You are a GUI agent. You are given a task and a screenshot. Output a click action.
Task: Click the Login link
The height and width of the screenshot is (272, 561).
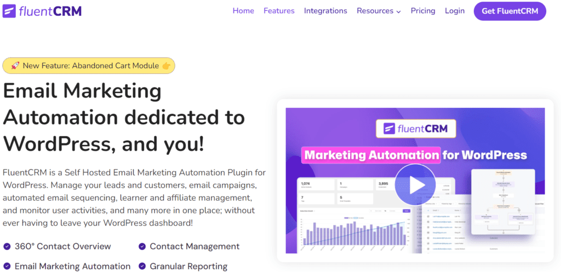coord(455,11)
